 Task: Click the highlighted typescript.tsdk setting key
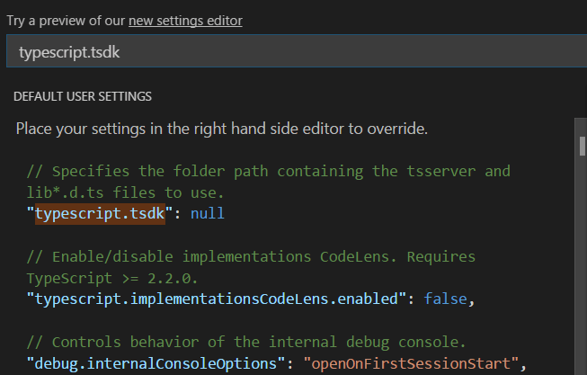tap(100, 213)
